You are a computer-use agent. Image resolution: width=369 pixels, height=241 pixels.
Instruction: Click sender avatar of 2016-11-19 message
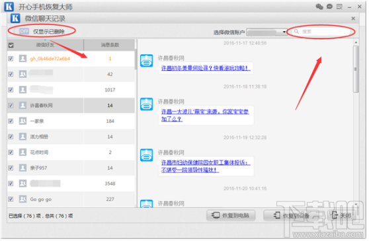click(146, 155)
